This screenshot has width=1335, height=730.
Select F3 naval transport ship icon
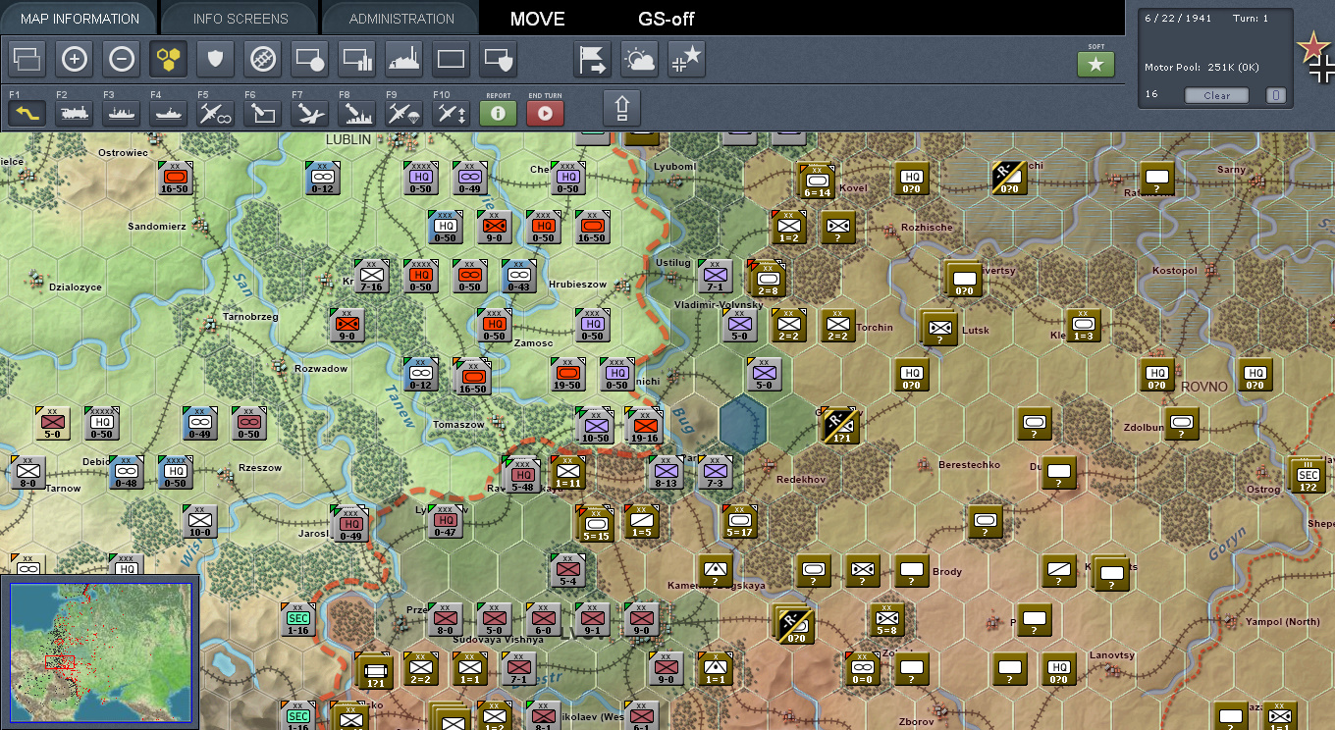pos(121,113)
